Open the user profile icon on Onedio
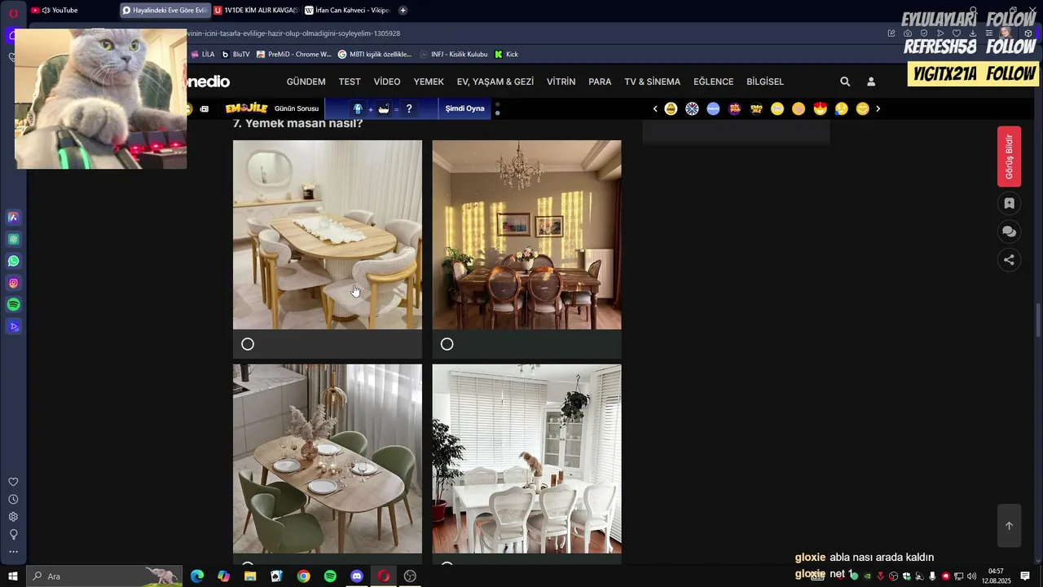 tap(871, 82)
